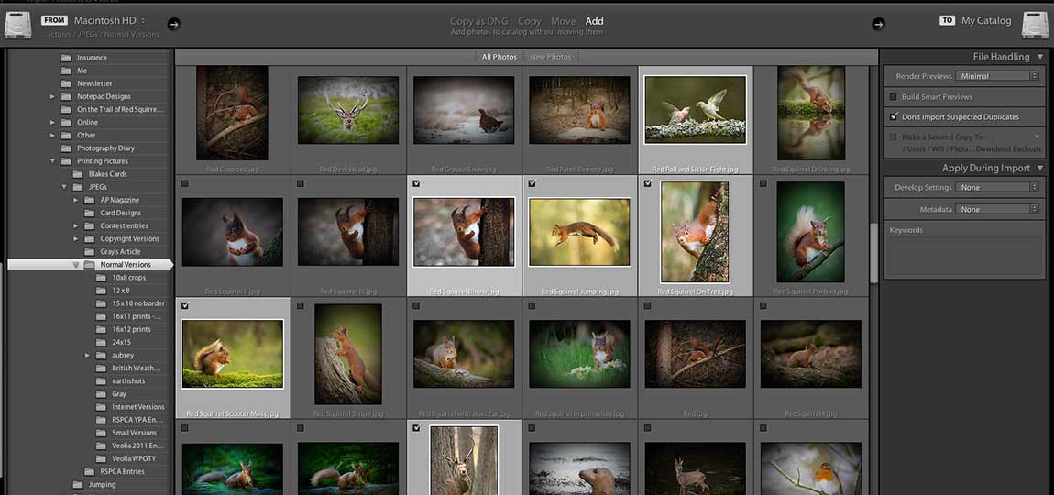The width and height of the screenshot is (1054, 495).
Task: Select the Red Deer Head.jpg stag thumbnail
Action: pos(348,110)
